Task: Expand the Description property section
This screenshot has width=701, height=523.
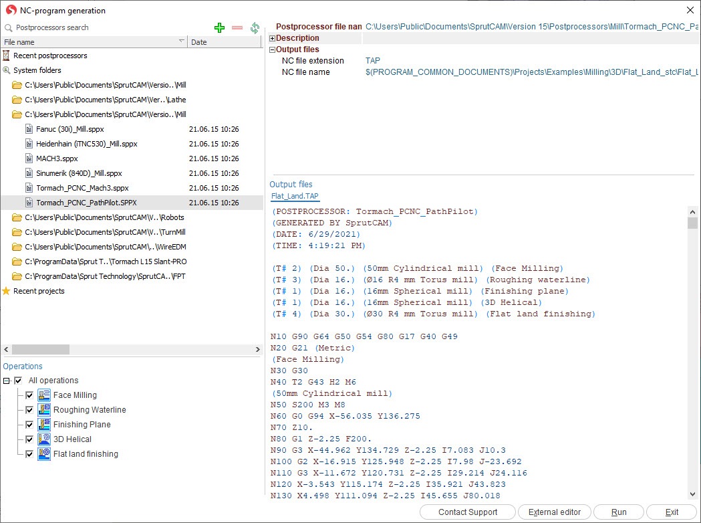Action: [x=273, y=38]
